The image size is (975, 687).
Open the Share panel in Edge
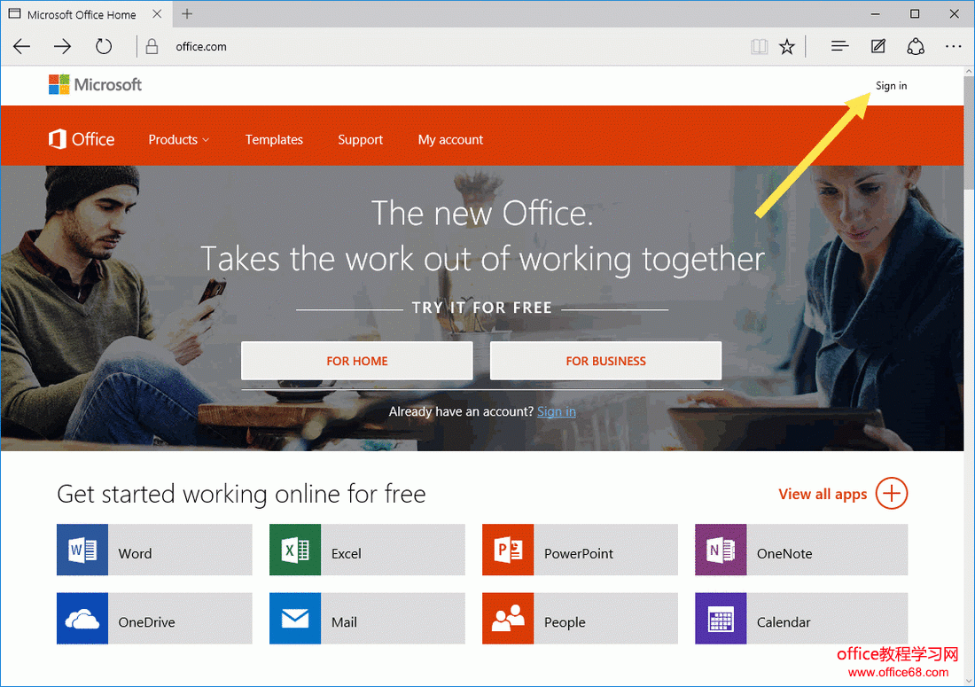point(916,46)
